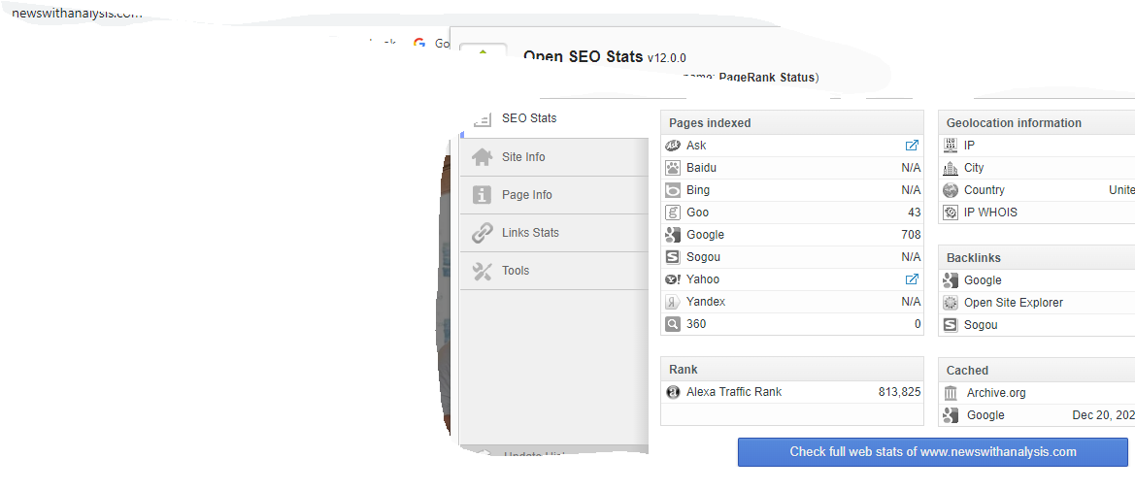The image size is (1135, 491).
Task: Click the Archive.org label
Action: pos(996,393)
